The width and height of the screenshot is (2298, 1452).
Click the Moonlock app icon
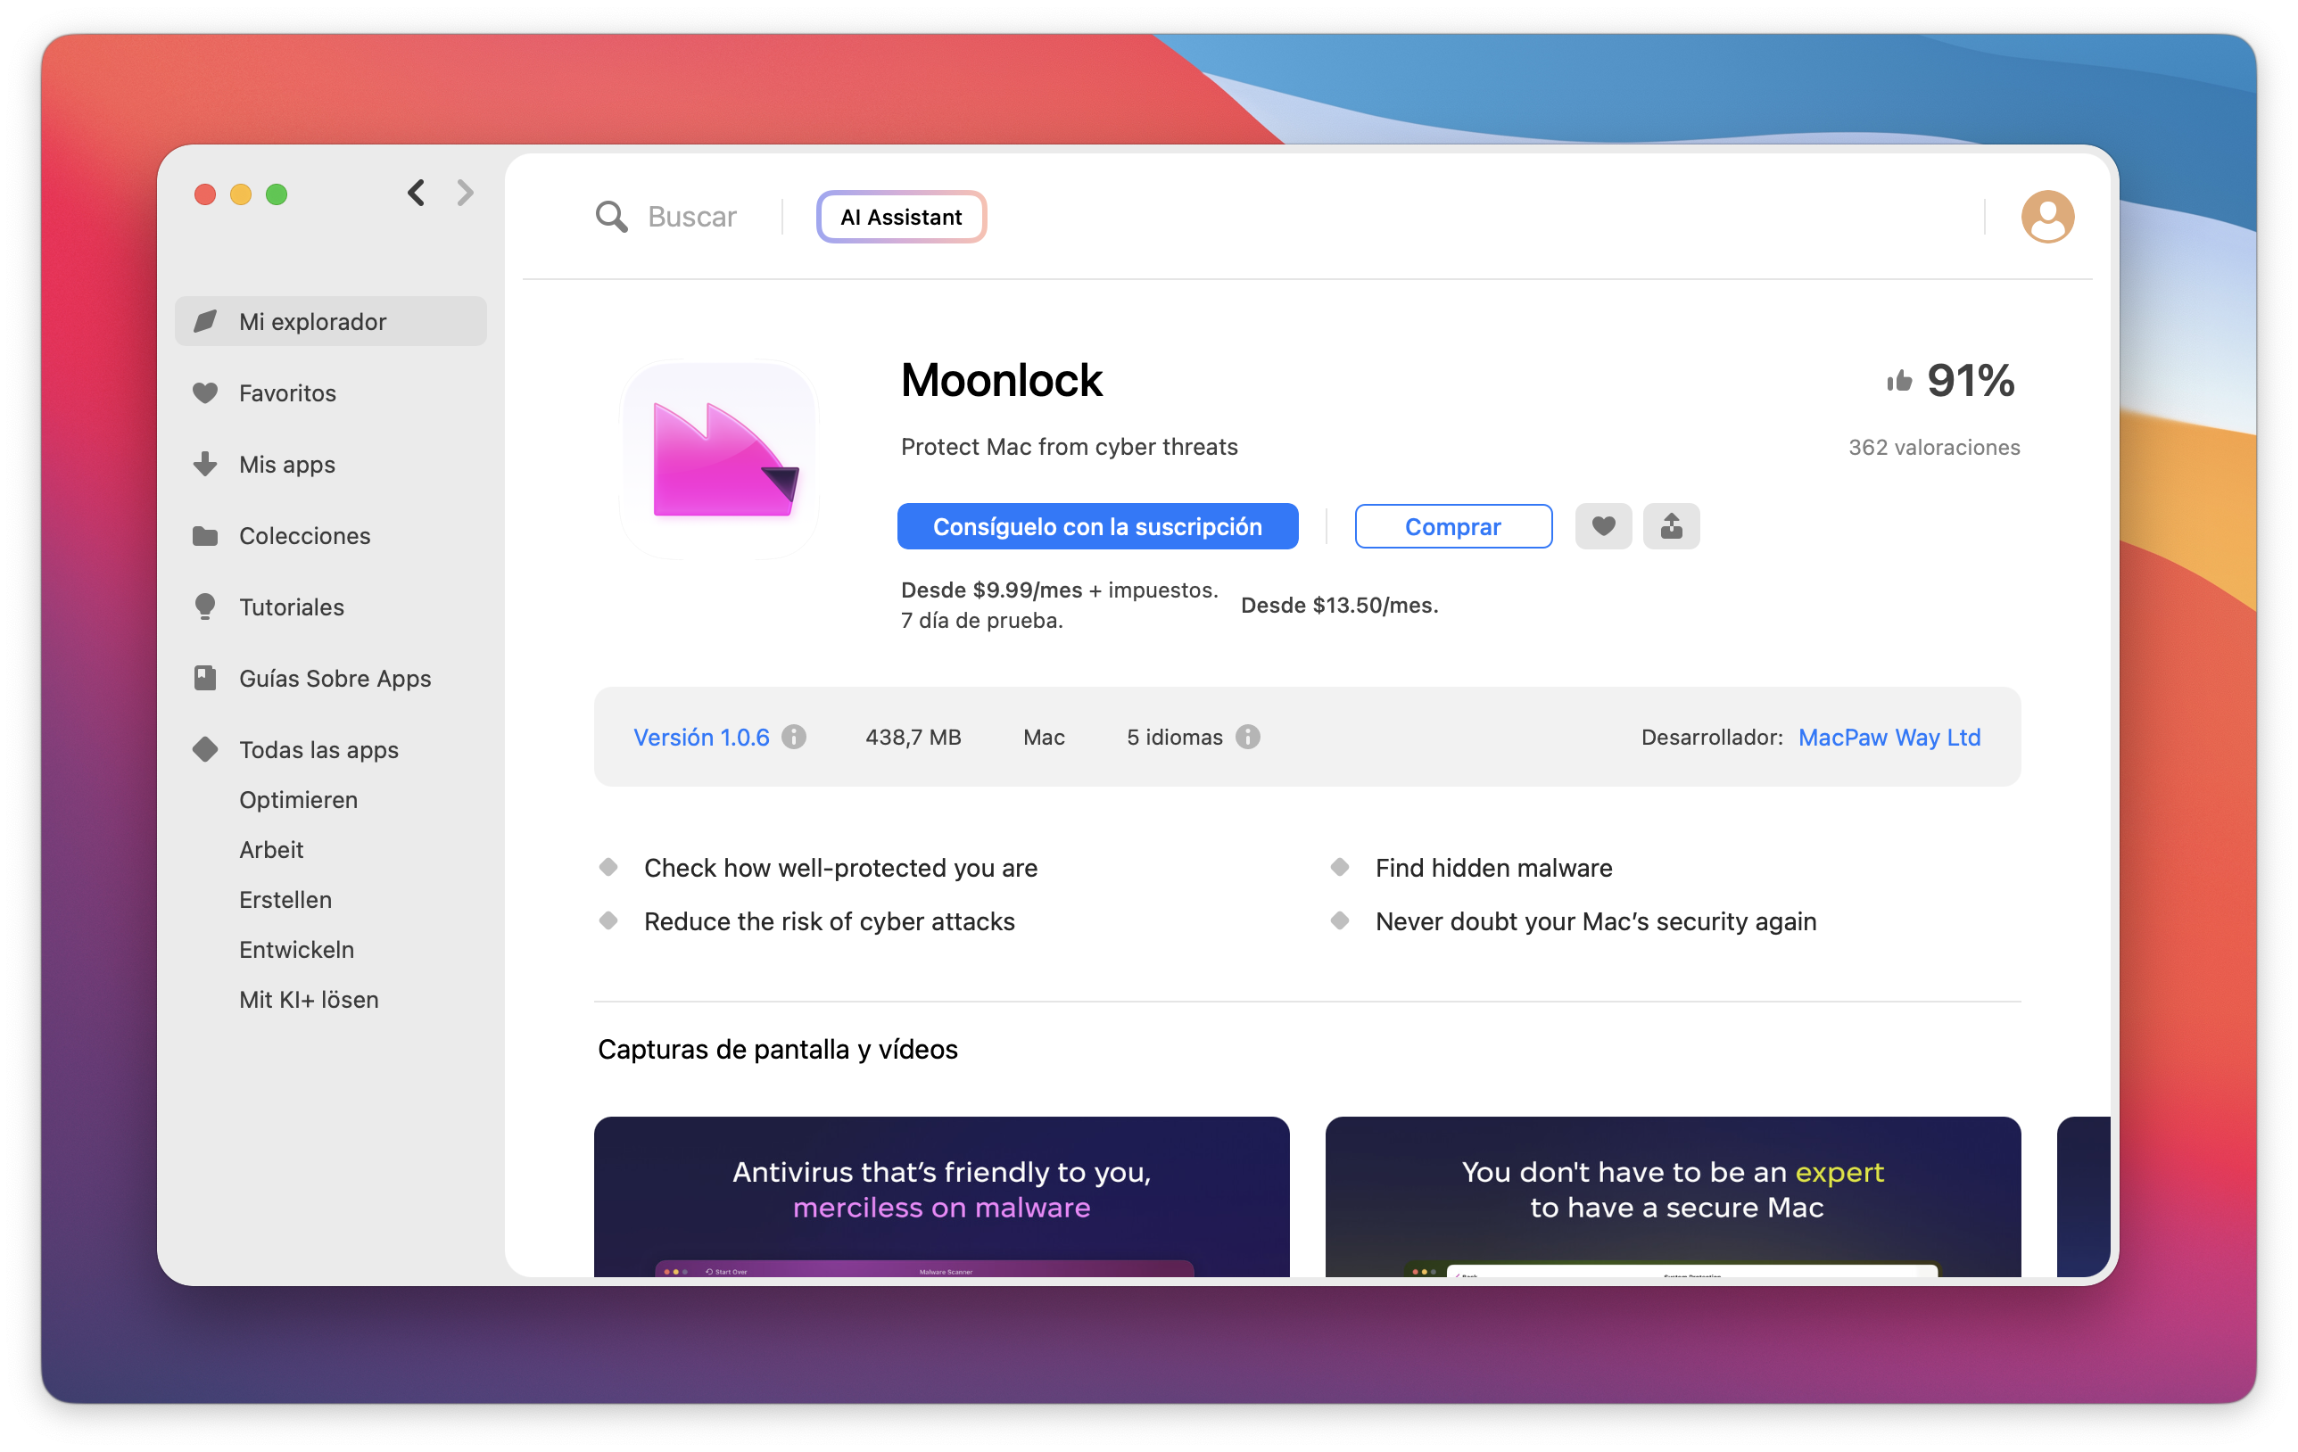click(720, 460)
